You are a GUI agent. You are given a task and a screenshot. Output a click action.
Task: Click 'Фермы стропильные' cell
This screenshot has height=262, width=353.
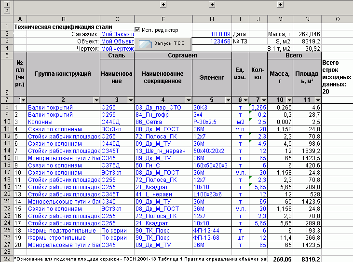[x=64, y=238]
